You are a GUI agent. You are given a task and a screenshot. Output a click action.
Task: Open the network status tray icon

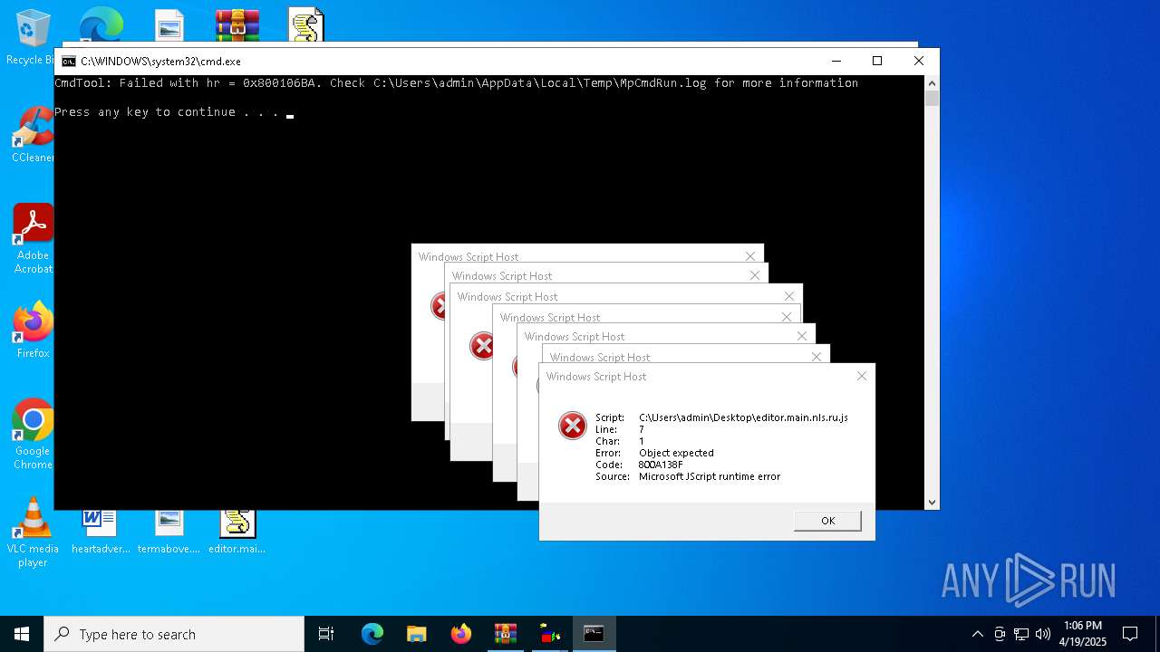(1021, 634)
